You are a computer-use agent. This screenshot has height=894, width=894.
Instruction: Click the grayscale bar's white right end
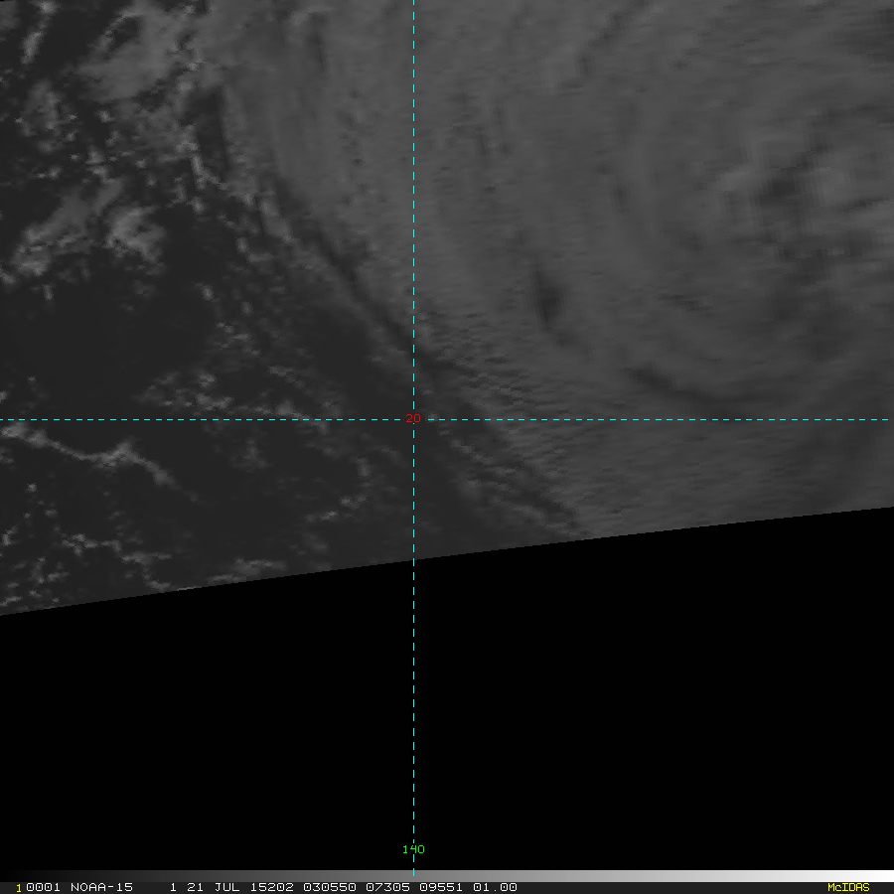874,876
